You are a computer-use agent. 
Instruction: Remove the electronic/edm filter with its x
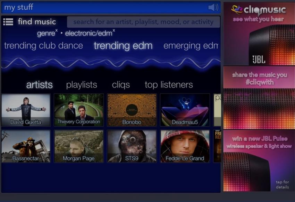113,30
